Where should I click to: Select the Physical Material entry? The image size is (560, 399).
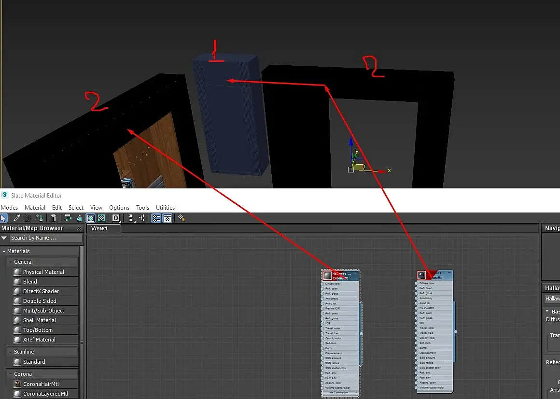[43, 272]
